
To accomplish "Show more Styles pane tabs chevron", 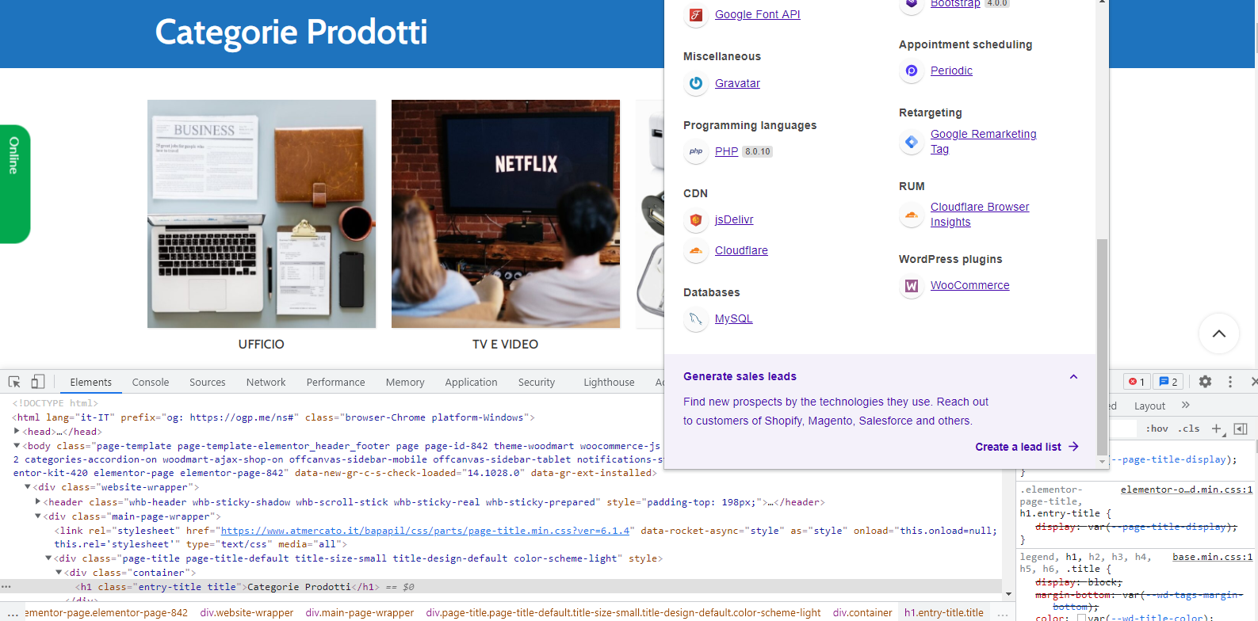I will click(x=1186, y=405).
